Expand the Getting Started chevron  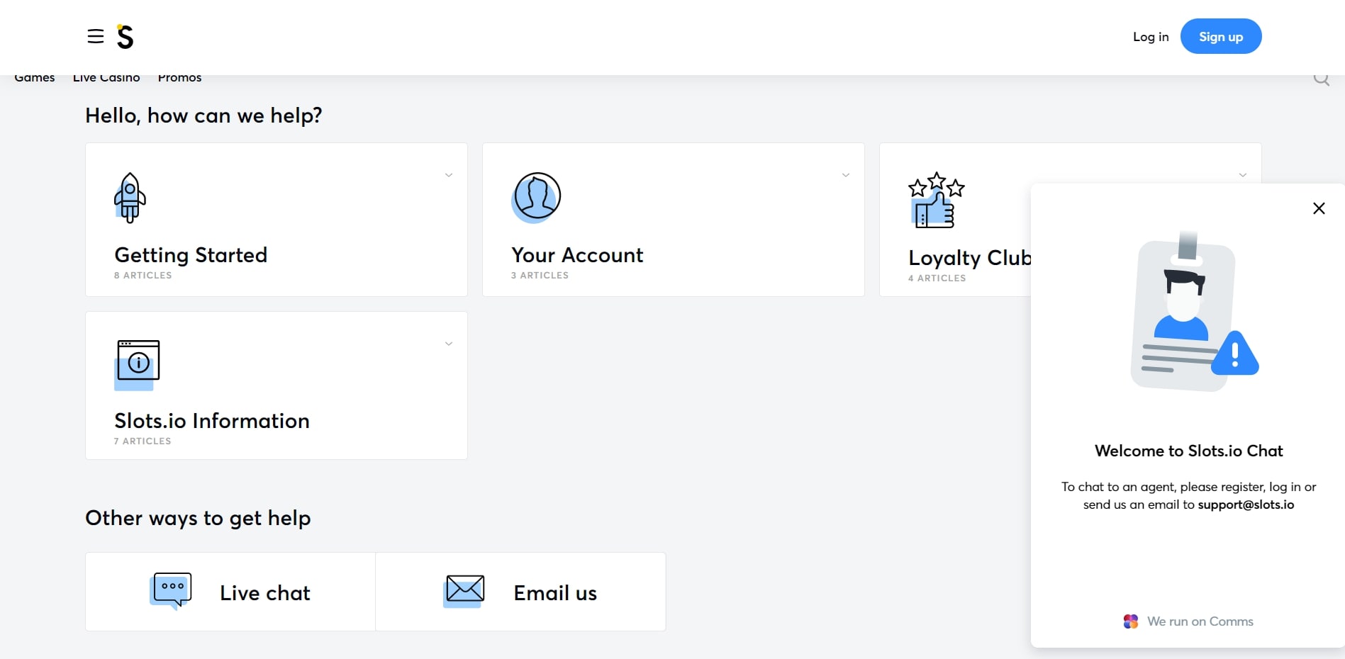(x=449, y=175)
